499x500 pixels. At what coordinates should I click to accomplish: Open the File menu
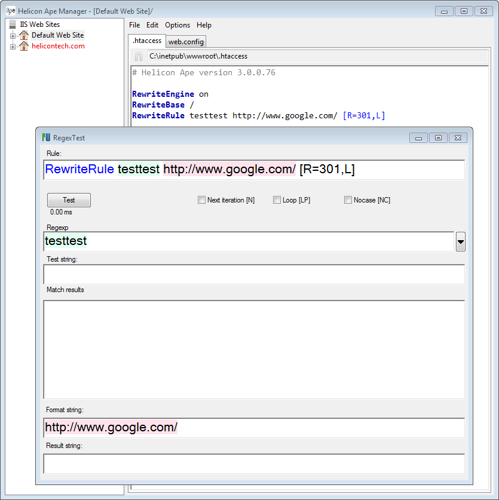pos(134,25)
